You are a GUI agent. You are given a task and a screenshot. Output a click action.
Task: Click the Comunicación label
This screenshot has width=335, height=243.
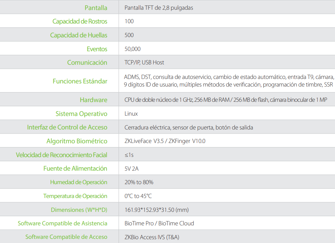[x=87, y=62]
